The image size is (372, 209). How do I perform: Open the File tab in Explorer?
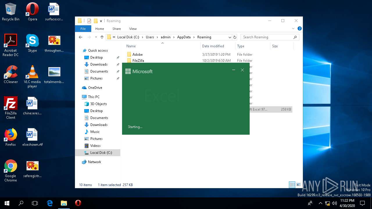coord(83,29)
